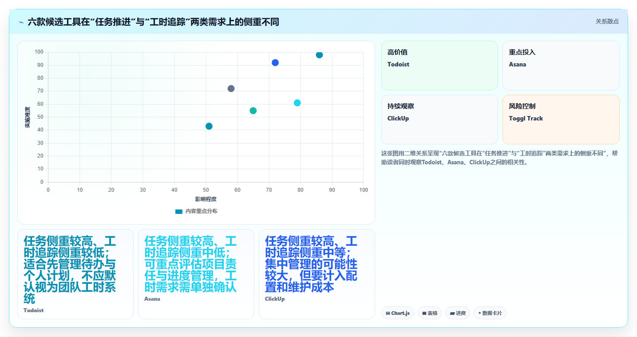Click the y-axis tick label 100
Viewport: 637px width, 337px height.
point(39,52)
